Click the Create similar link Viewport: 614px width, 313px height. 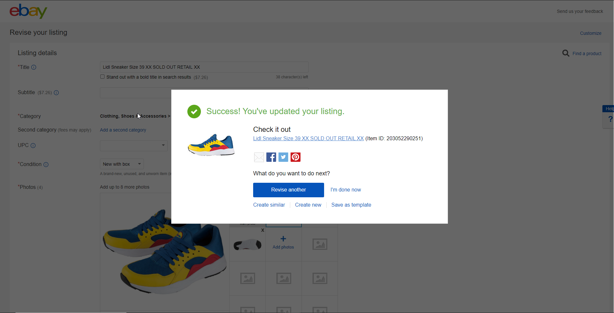269,205
